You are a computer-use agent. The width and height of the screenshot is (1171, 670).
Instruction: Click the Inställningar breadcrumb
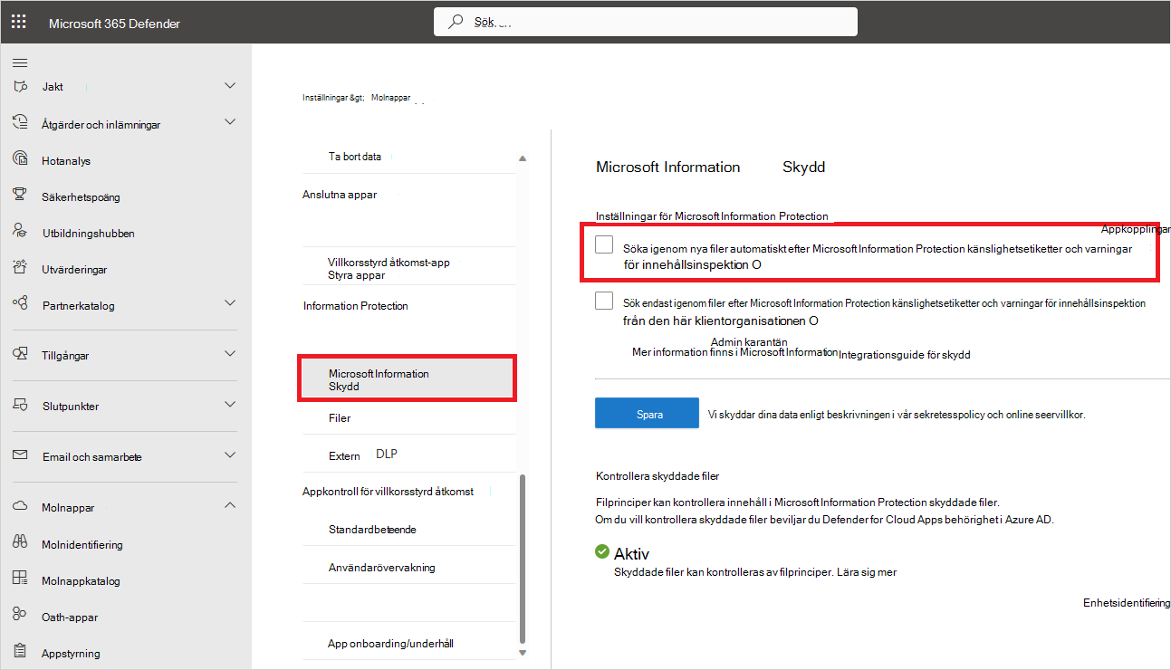pyautogui.click(x=331, y=96)
